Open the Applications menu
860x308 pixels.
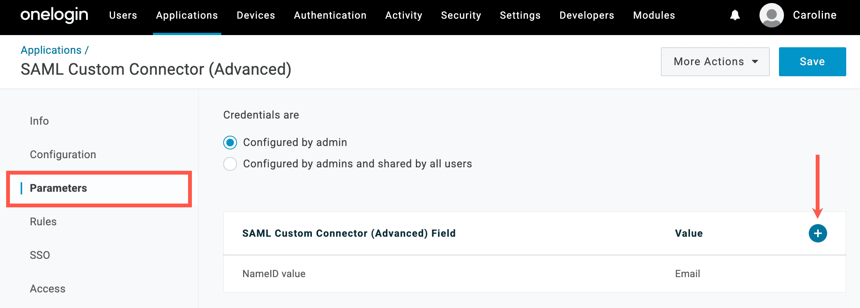(x=187, y=15)
